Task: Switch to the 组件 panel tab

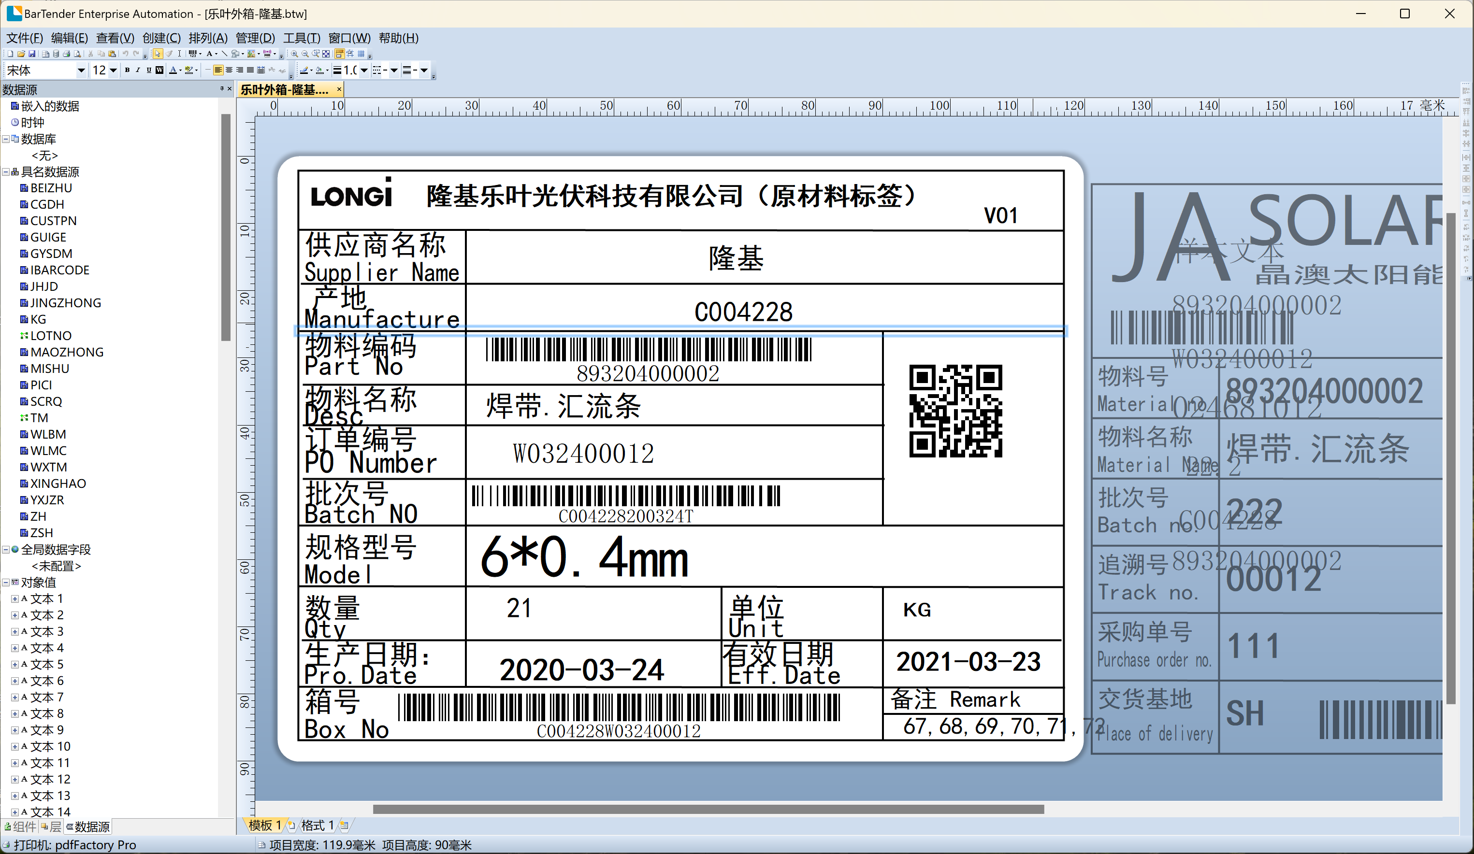Action: (20, 826)
